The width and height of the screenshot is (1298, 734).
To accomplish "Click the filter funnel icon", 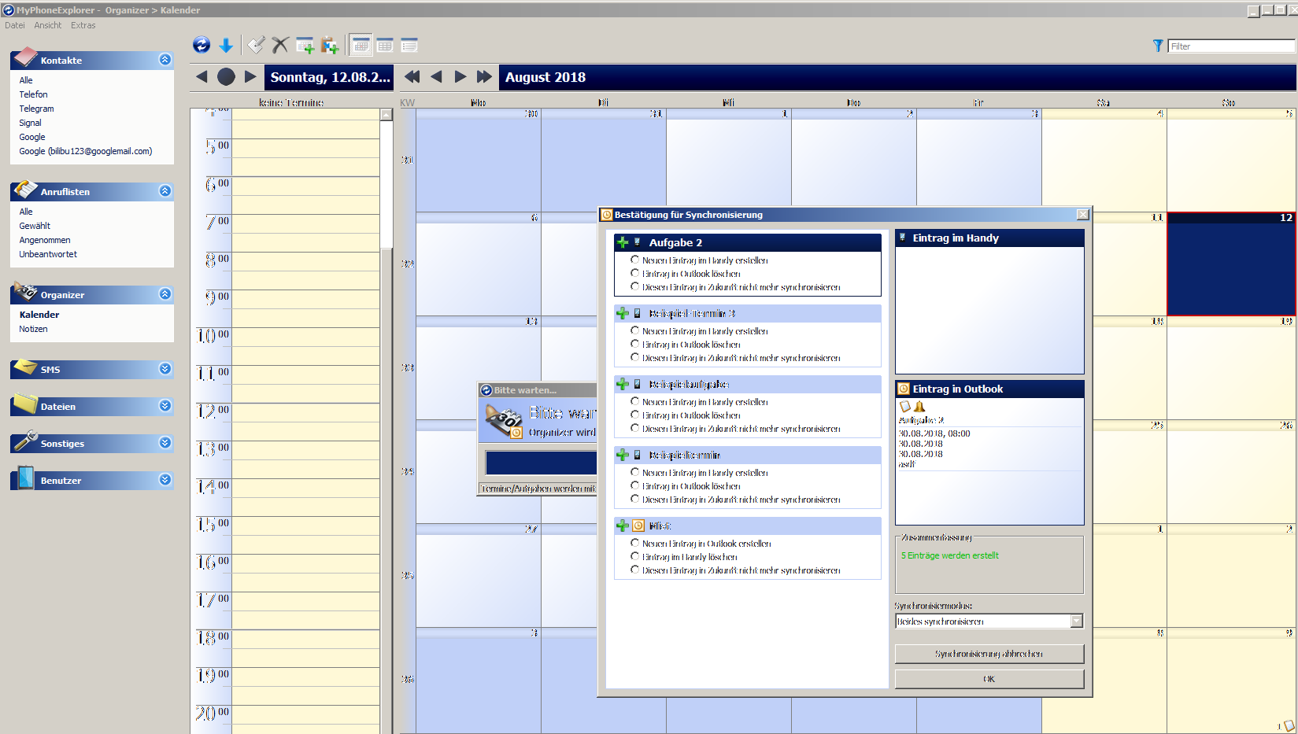I will tap(1158, 46).
